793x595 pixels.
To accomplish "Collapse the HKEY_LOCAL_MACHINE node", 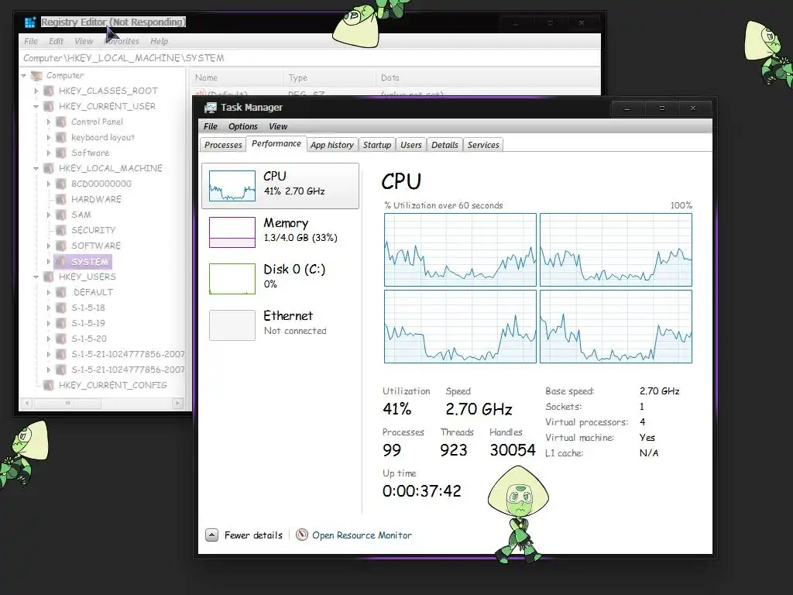I will tap(36, 168).
